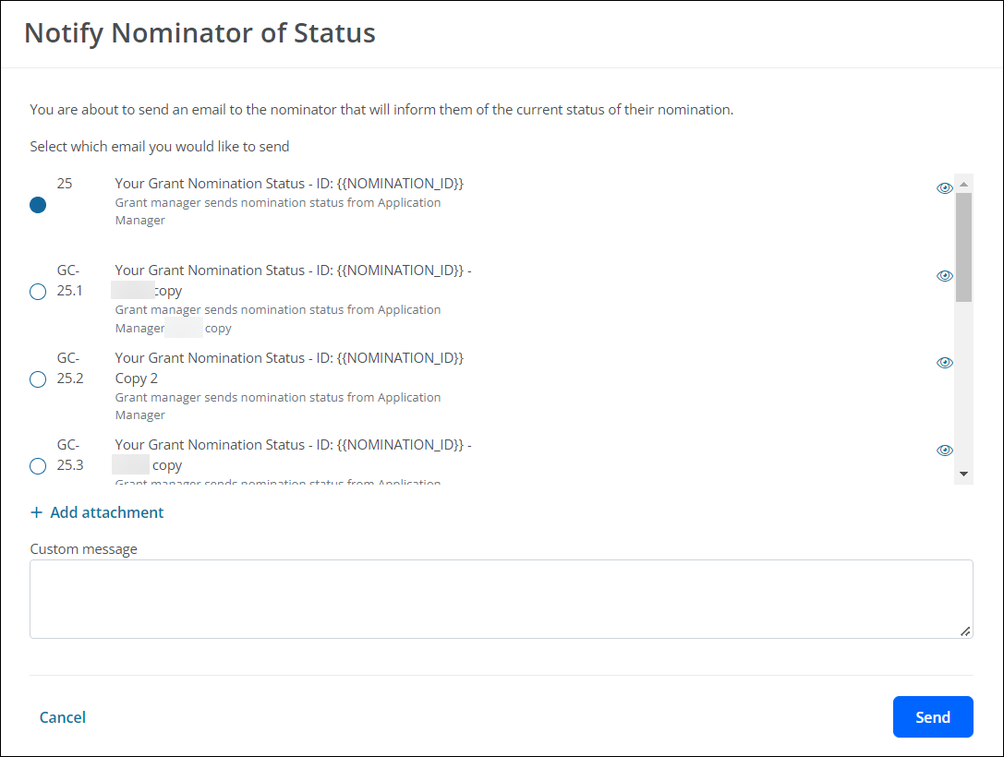Click the plus icon beside Add attachment
The width and height of the screenshot is (1004, 757).
pos(37,512)
